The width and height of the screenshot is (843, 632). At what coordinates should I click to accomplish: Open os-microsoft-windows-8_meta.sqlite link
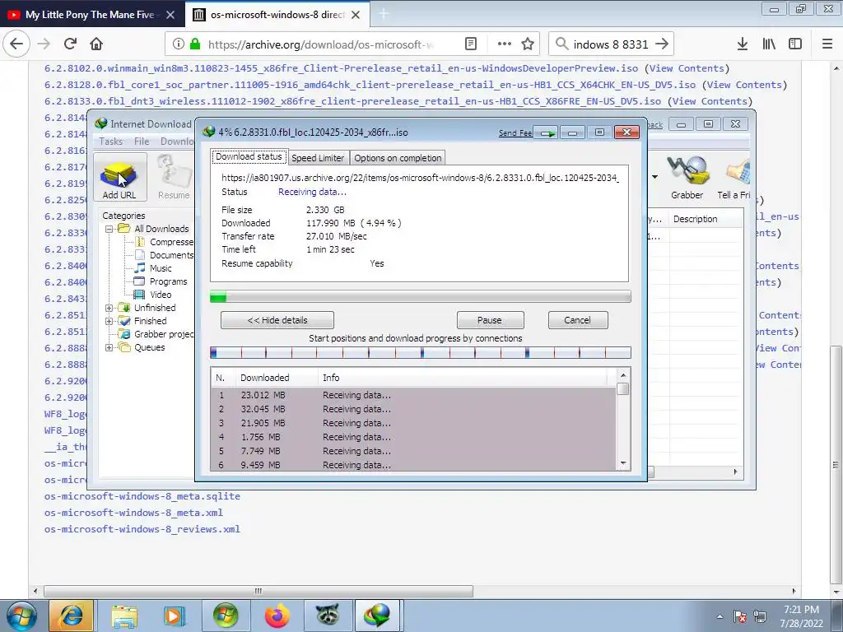[142, 496]
